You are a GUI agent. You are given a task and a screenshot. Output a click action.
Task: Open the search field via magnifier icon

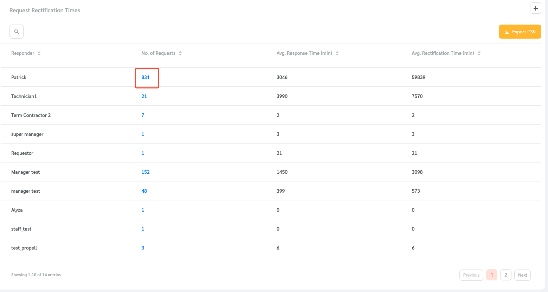(x=16, y=31)
